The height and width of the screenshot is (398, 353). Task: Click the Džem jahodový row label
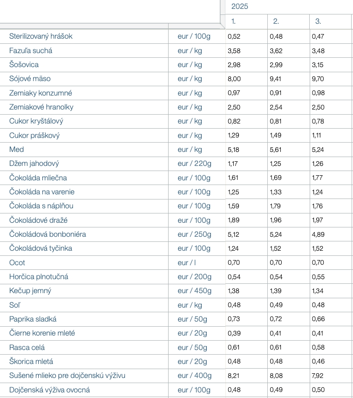click(34, 164)
